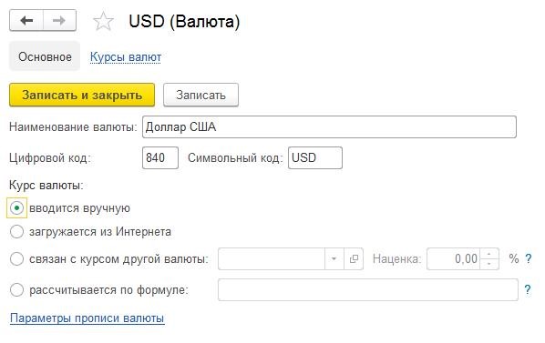Image resolution: width=545 pixels, height=343 pixels.
Task: Open linked currency with the open-form icon
Action: (x=354, y=258)
